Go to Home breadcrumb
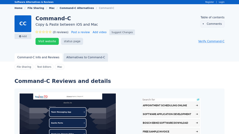Screen dimensions: 239x134 pyautogui.click(x=18, y=8)
